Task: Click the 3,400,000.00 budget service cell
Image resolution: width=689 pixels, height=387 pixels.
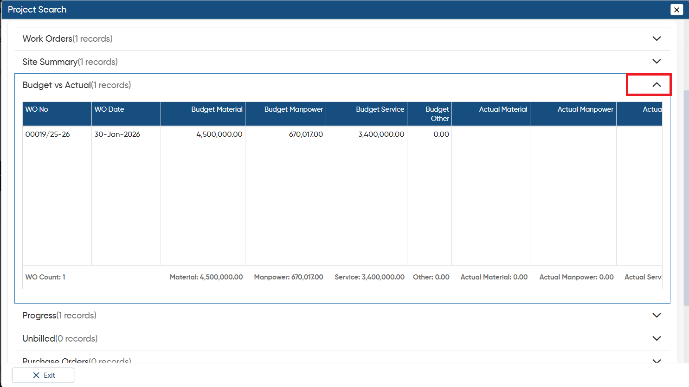Action: point(381,134)
